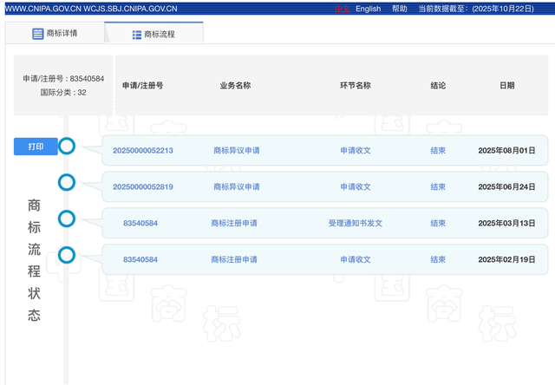Screen dimensions: 555x385
Task: Click the 商标流程 list icon
Action: tap(137, 34)
